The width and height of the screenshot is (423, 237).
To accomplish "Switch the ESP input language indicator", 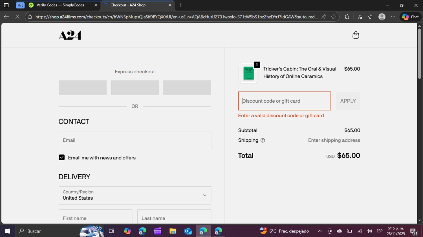I will coord(380,231).
